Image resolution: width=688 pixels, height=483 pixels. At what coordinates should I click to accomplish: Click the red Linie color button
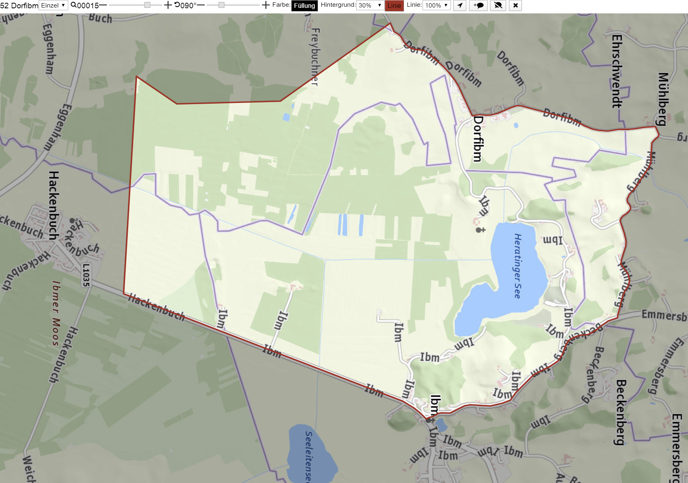pos(394,6)
